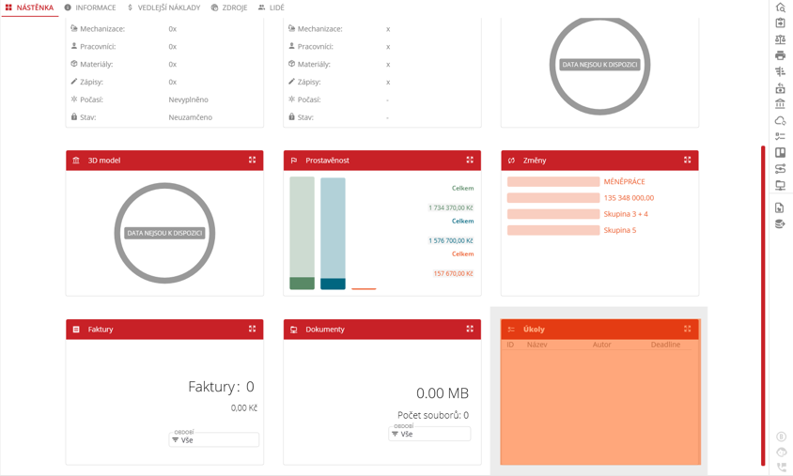793x476 pixels.
Task: Expand the 3D model panel to fullscreen
Action: 252,161
